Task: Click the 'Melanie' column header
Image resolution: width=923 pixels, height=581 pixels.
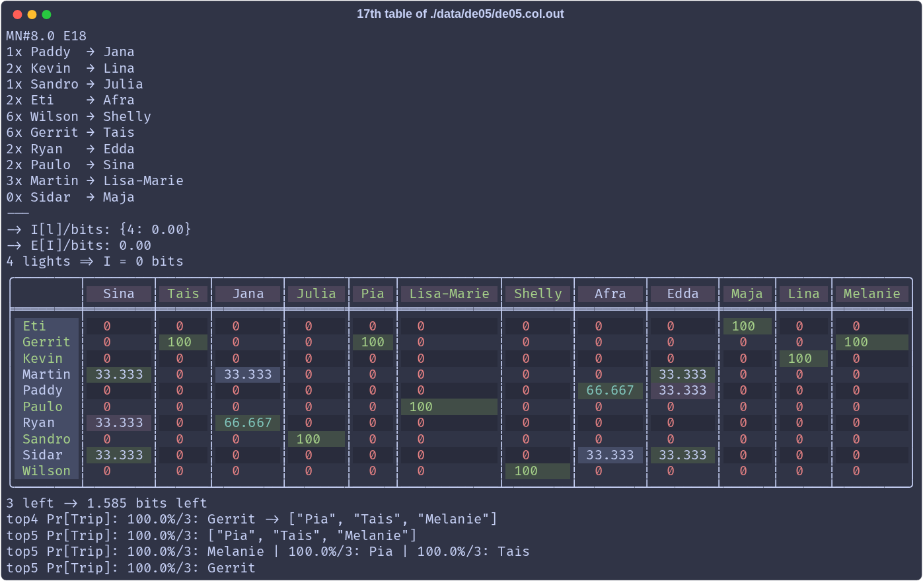Action: (x=872, y=293)
